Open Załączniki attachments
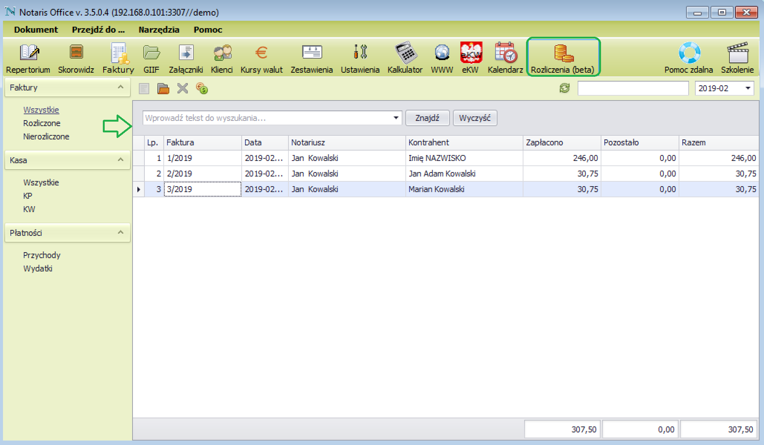The width and height of the screenshot is (764, 445). click(x=186, y=58)
